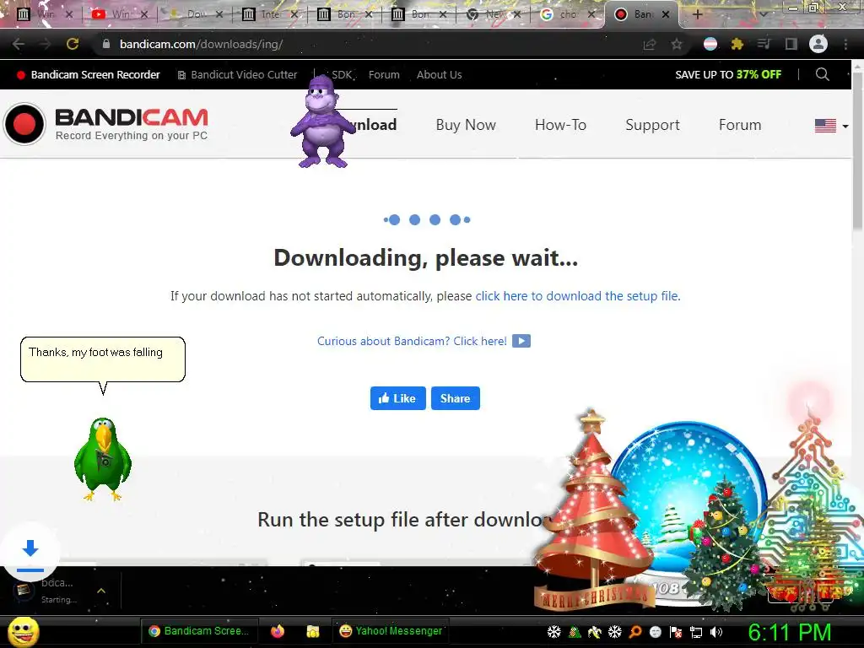Switch to the Google 'cho' tab
Viewport: 864px width, 648px height.
tap(568, 14)
